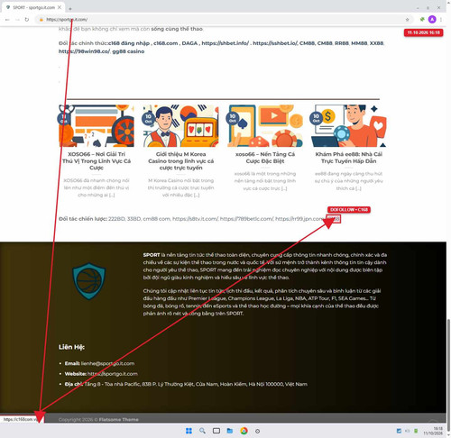The width and height of the screenshot is (451, 438).
Task: Click the teal basketball shield logo
Action: coord(89,281)
